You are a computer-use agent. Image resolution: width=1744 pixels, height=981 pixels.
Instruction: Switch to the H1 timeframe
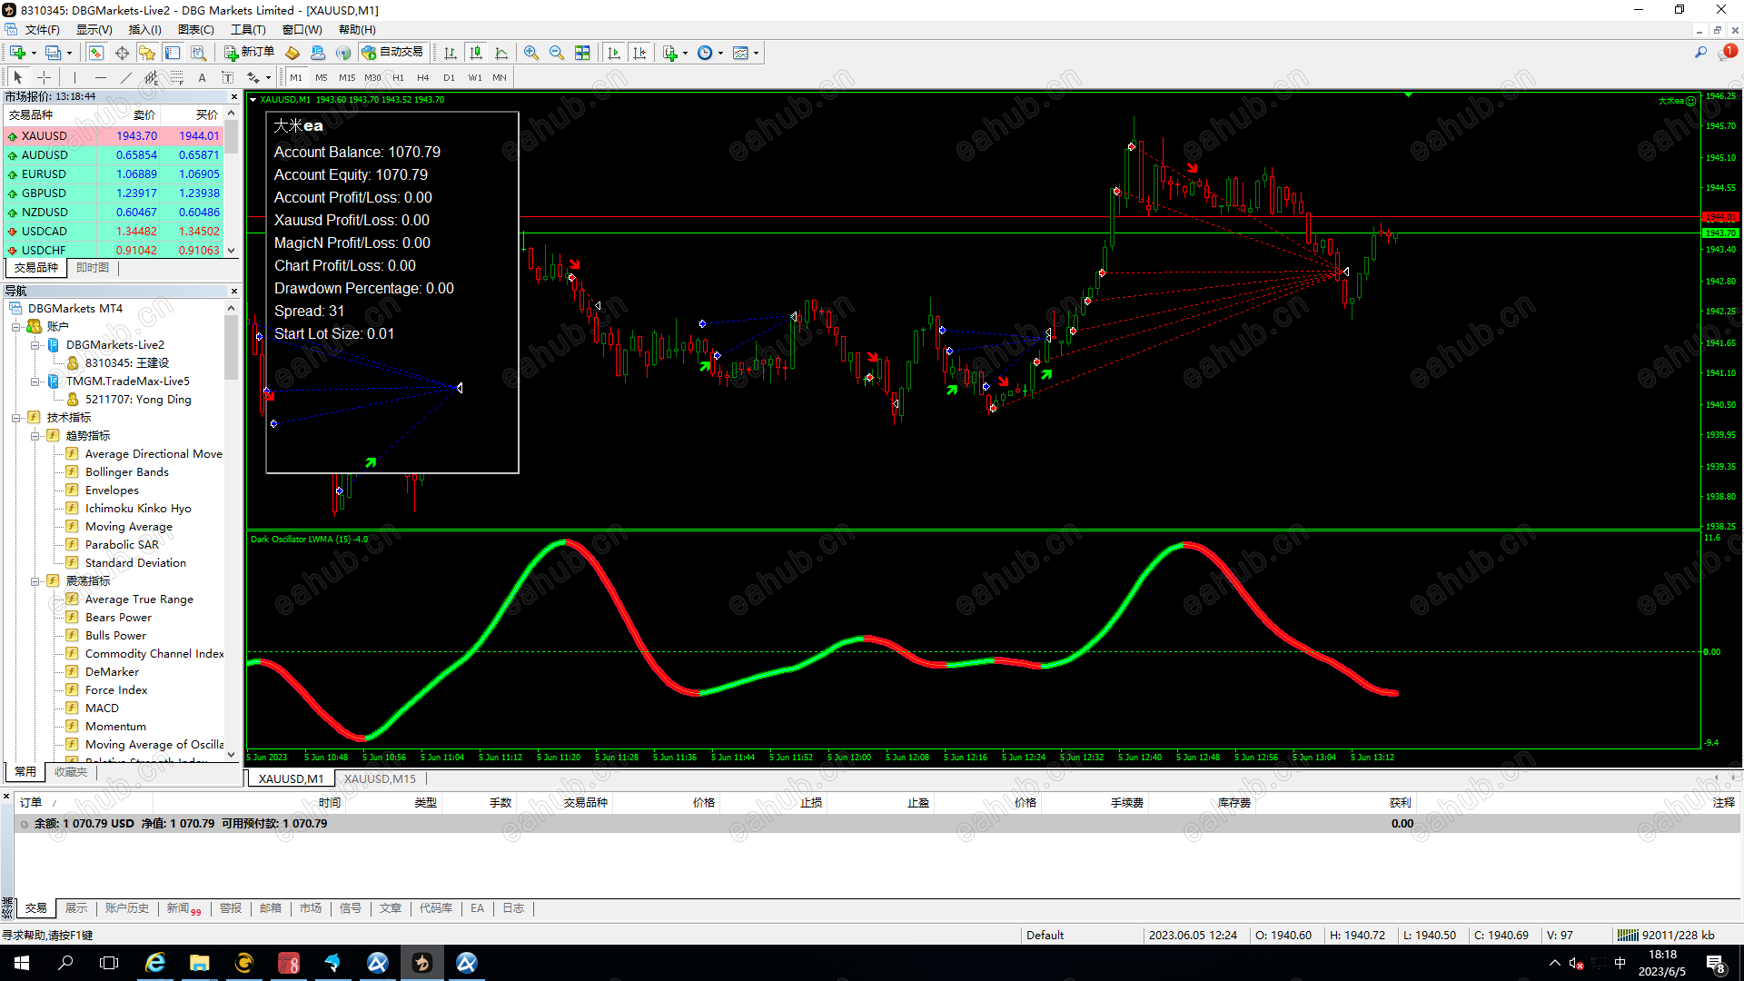[x=398, y=77]
